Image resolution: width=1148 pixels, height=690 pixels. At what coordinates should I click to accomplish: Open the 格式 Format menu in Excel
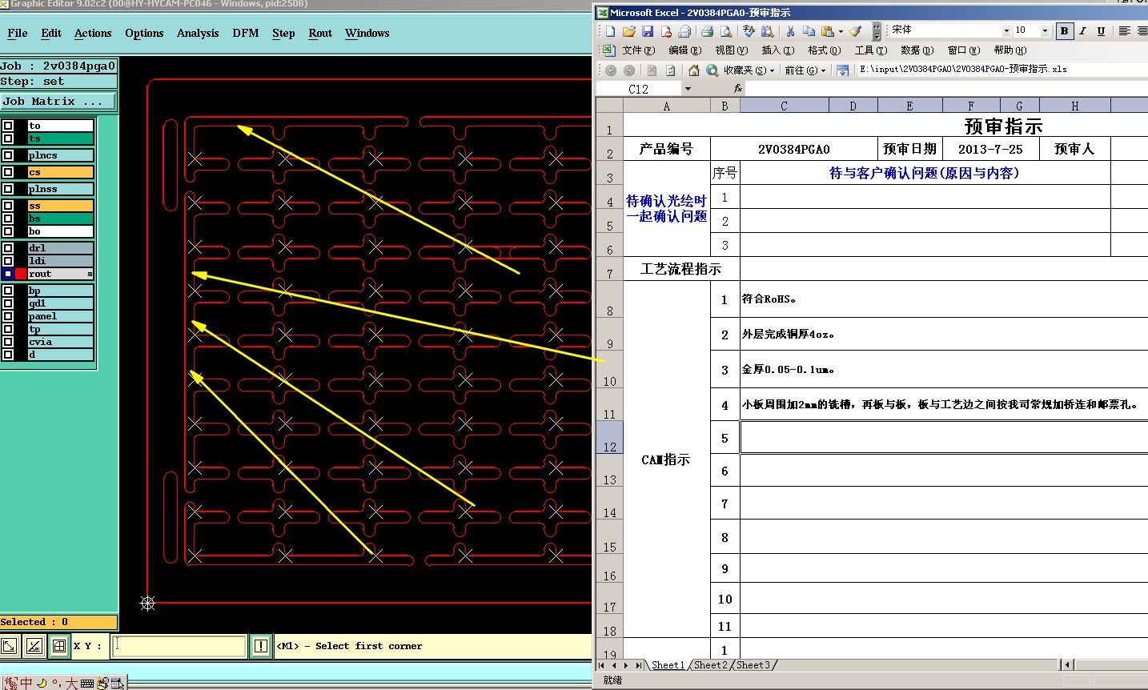point(824,50)
